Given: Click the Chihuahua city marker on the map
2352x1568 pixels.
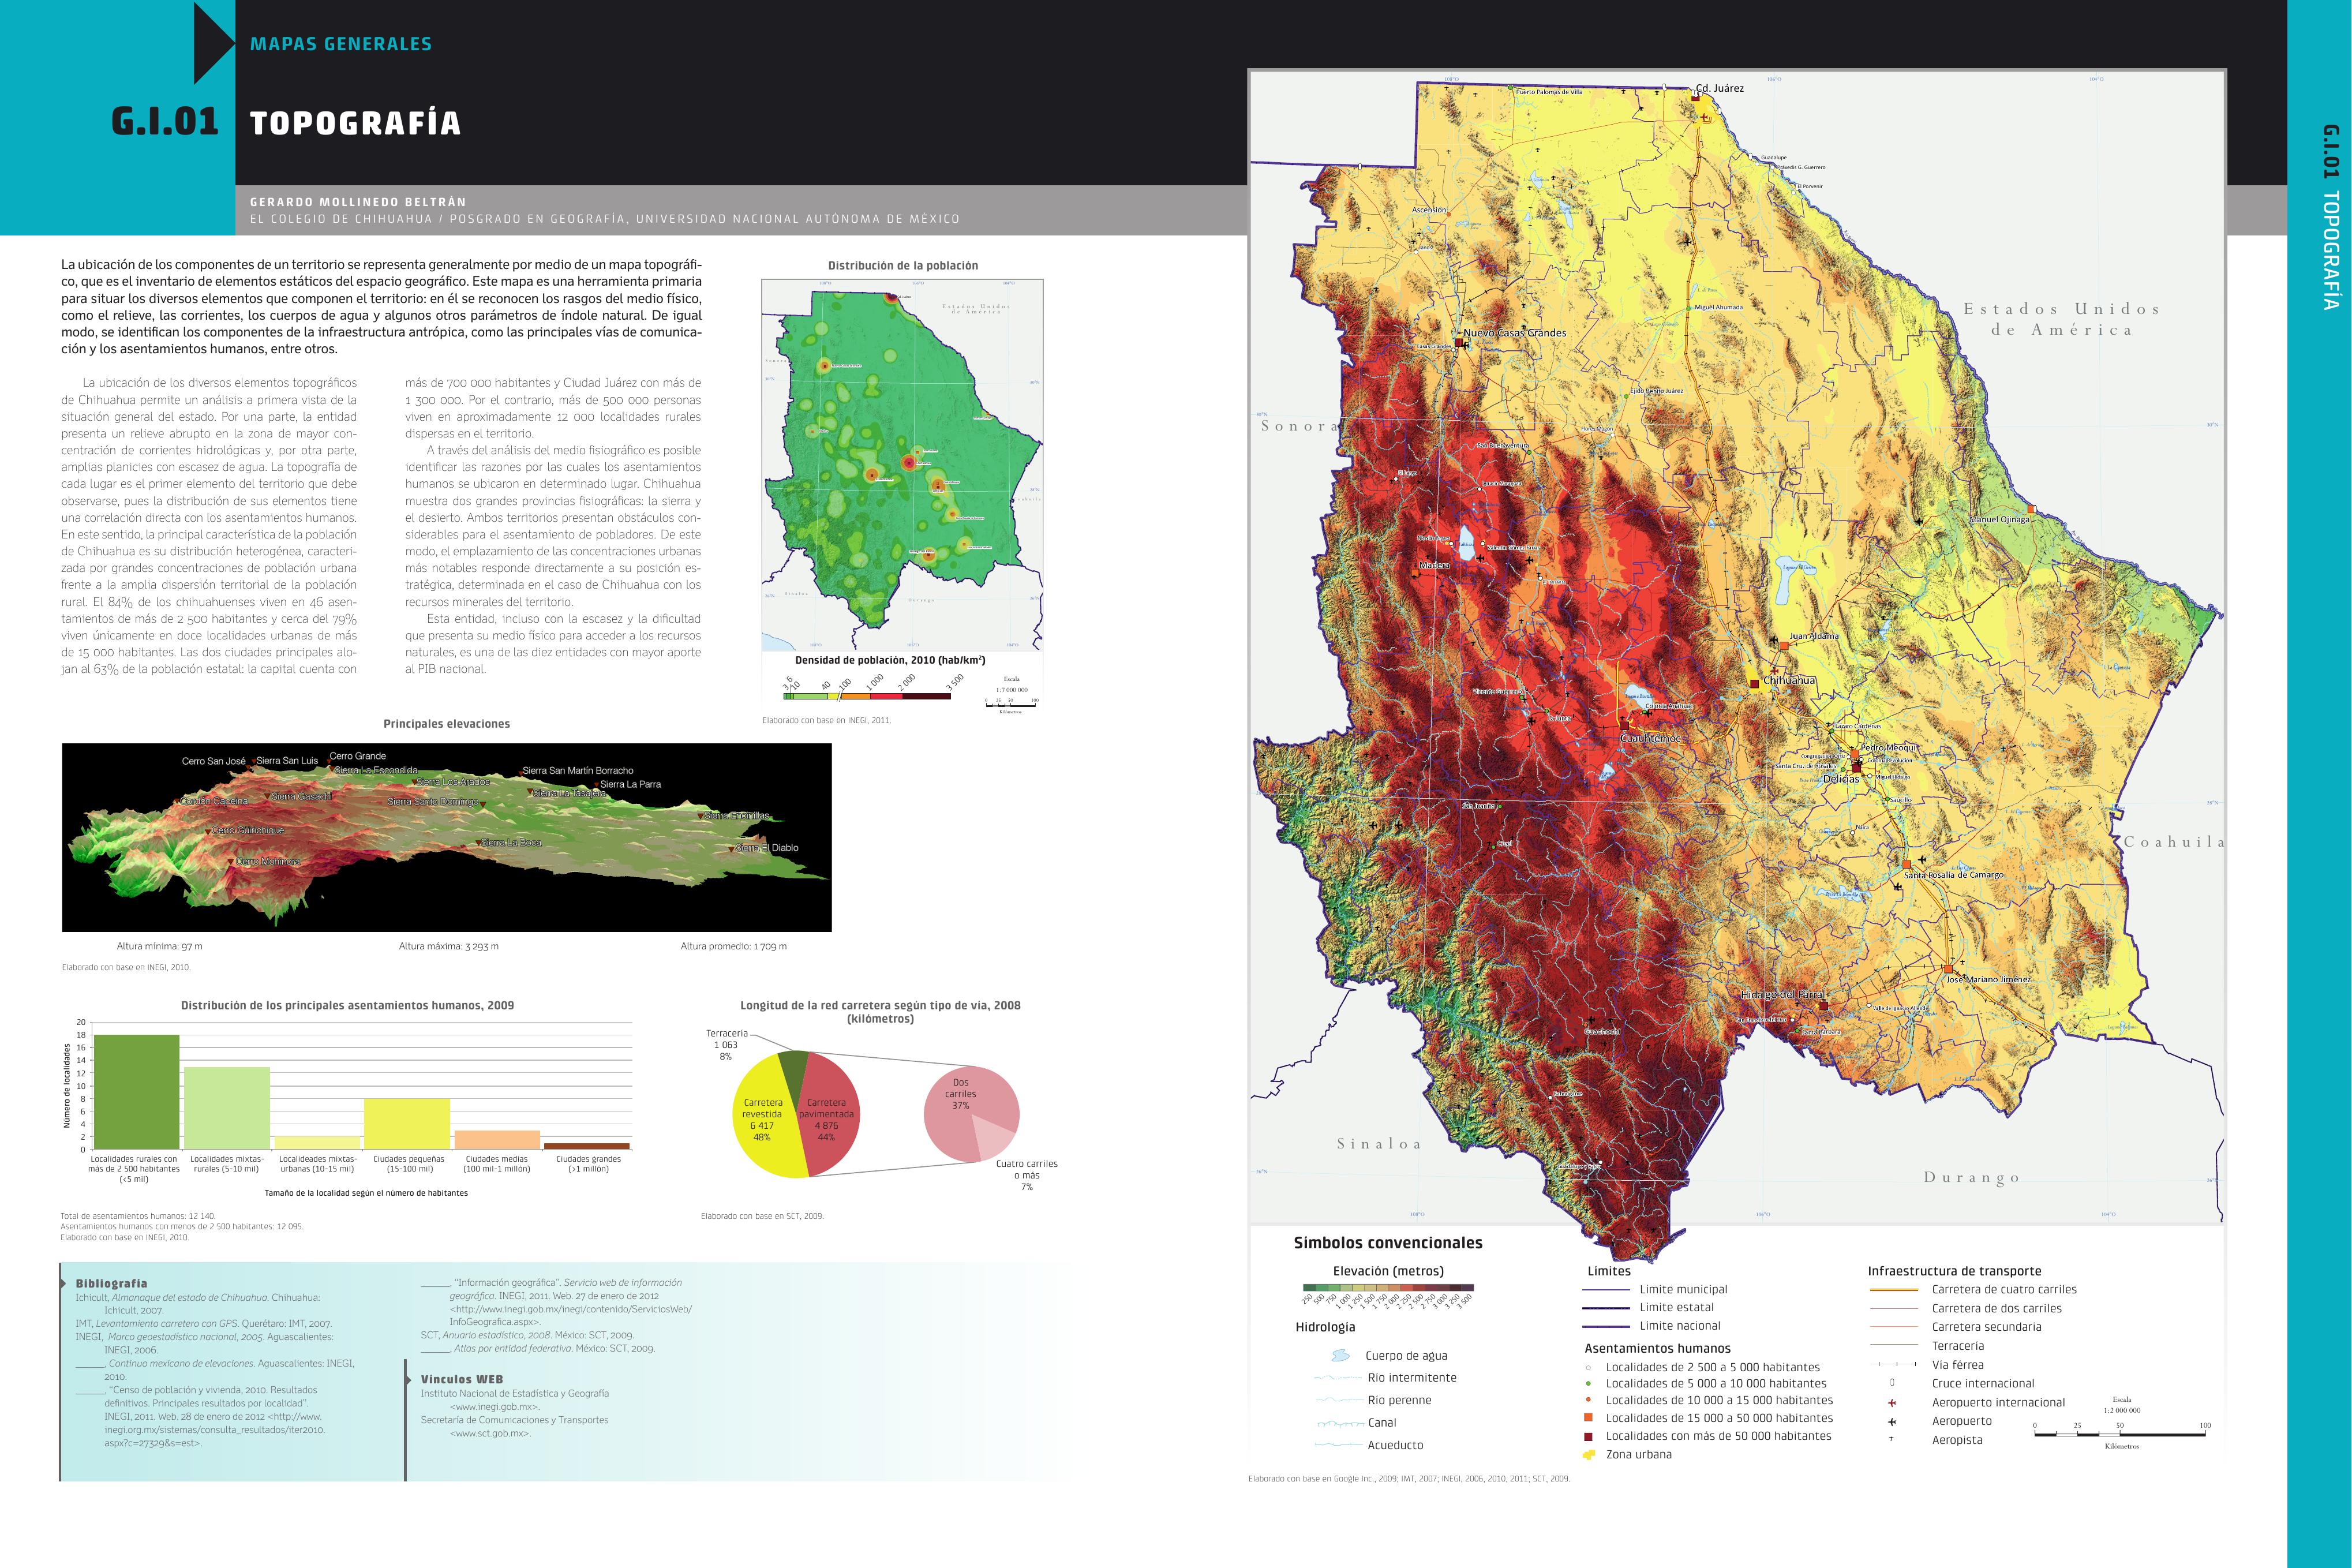Looking at the screenshot, I should pos(1754,683).
